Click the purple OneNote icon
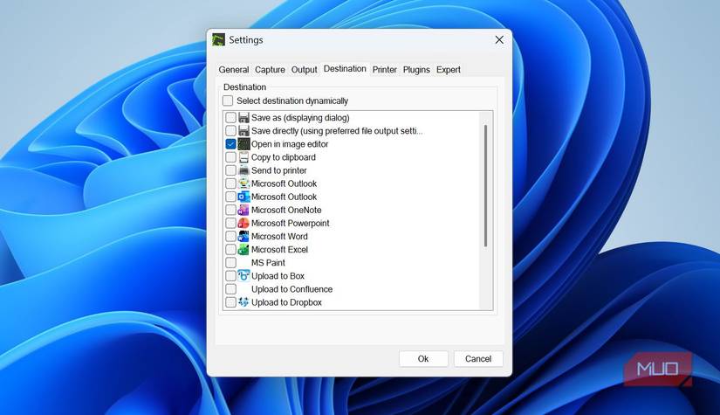 243,210
